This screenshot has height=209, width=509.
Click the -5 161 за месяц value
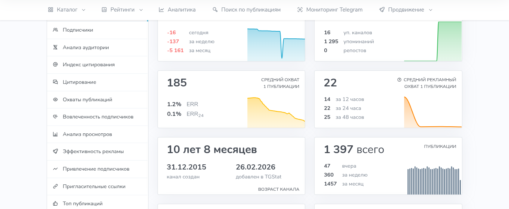175,50
